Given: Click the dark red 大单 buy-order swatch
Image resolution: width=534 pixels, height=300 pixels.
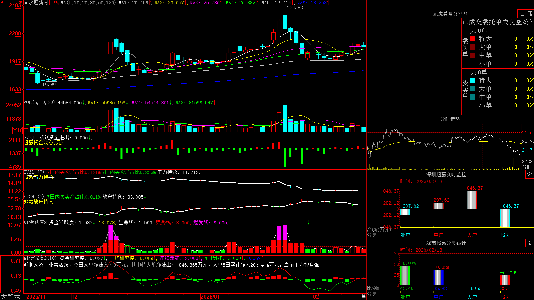Looking at the screenshot, I should point(473,47).
